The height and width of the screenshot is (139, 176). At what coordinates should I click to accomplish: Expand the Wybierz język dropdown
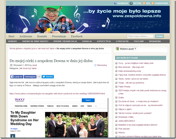(x=126, y=49)
